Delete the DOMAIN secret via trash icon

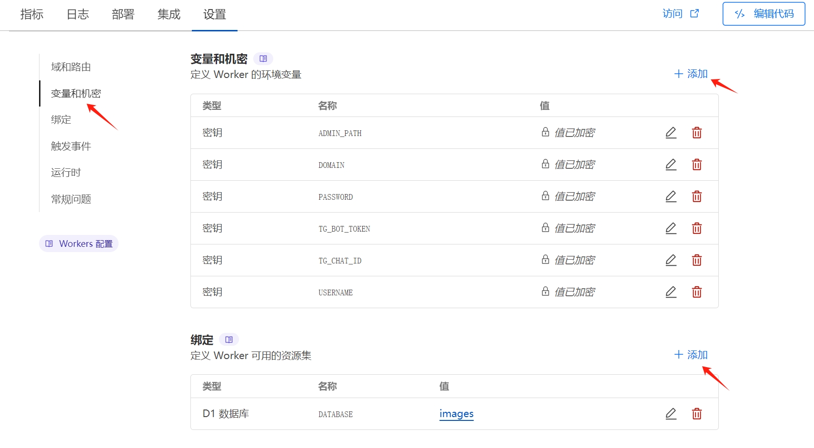coord(697,165)
